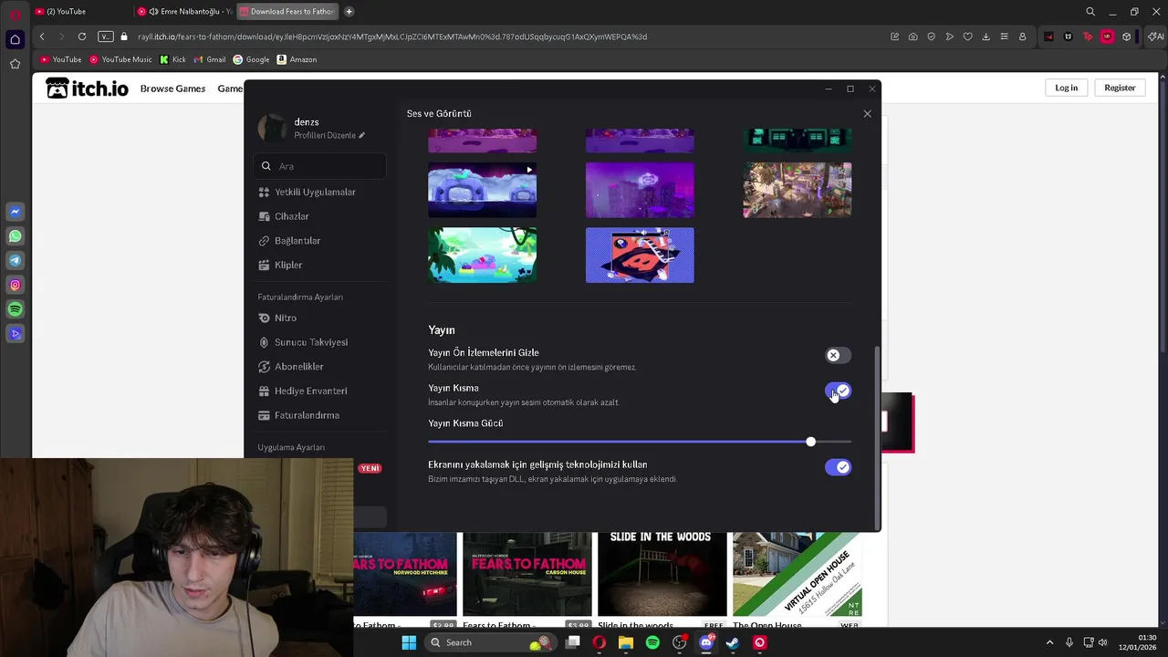Click Register on itch.io page
This screenshot has height=657, width=1168.
point(1120,88)
